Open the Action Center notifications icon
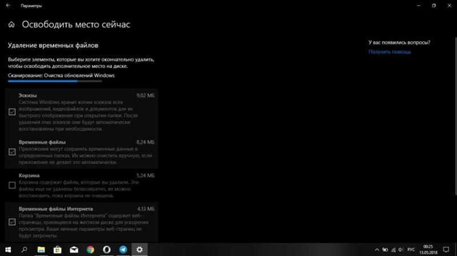Screen dimensions: 457x256 pos(446,250)
